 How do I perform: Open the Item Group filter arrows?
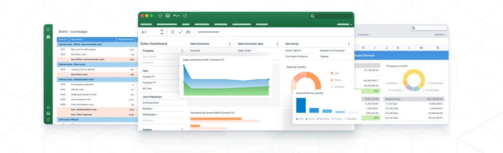coord(349,44)
